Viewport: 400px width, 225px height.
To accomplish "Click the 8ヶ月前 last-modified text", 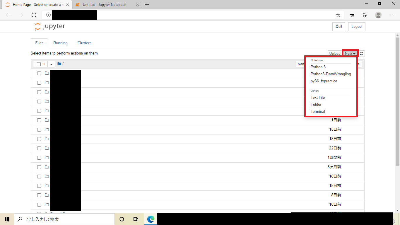I will (334, 167).
